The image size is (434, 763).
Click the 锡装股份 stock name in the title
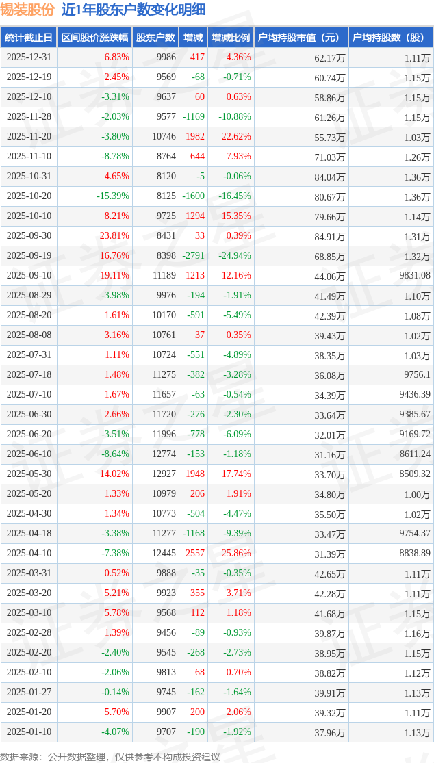[27, 10]
